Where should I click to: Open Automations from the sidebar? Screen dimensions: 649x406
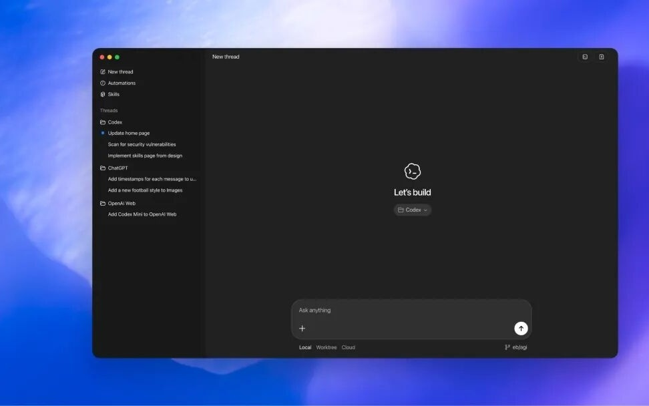121,83
